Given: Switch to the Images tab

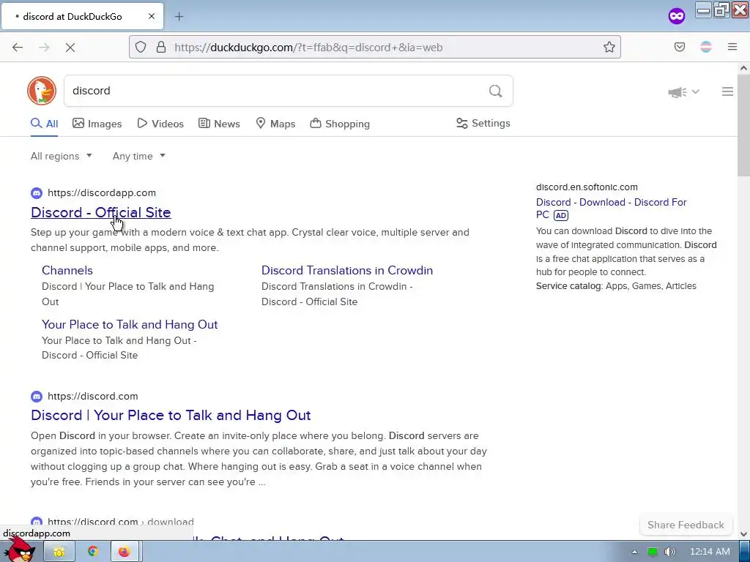Looking at the screenshot, I should click(97, 124).
